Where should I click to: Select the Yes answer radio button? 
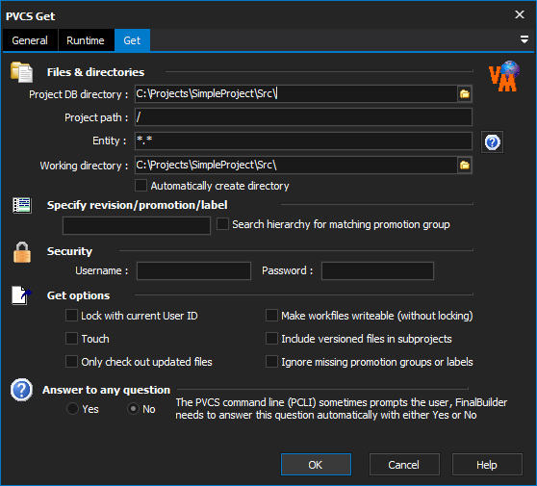tap(72, 409)
